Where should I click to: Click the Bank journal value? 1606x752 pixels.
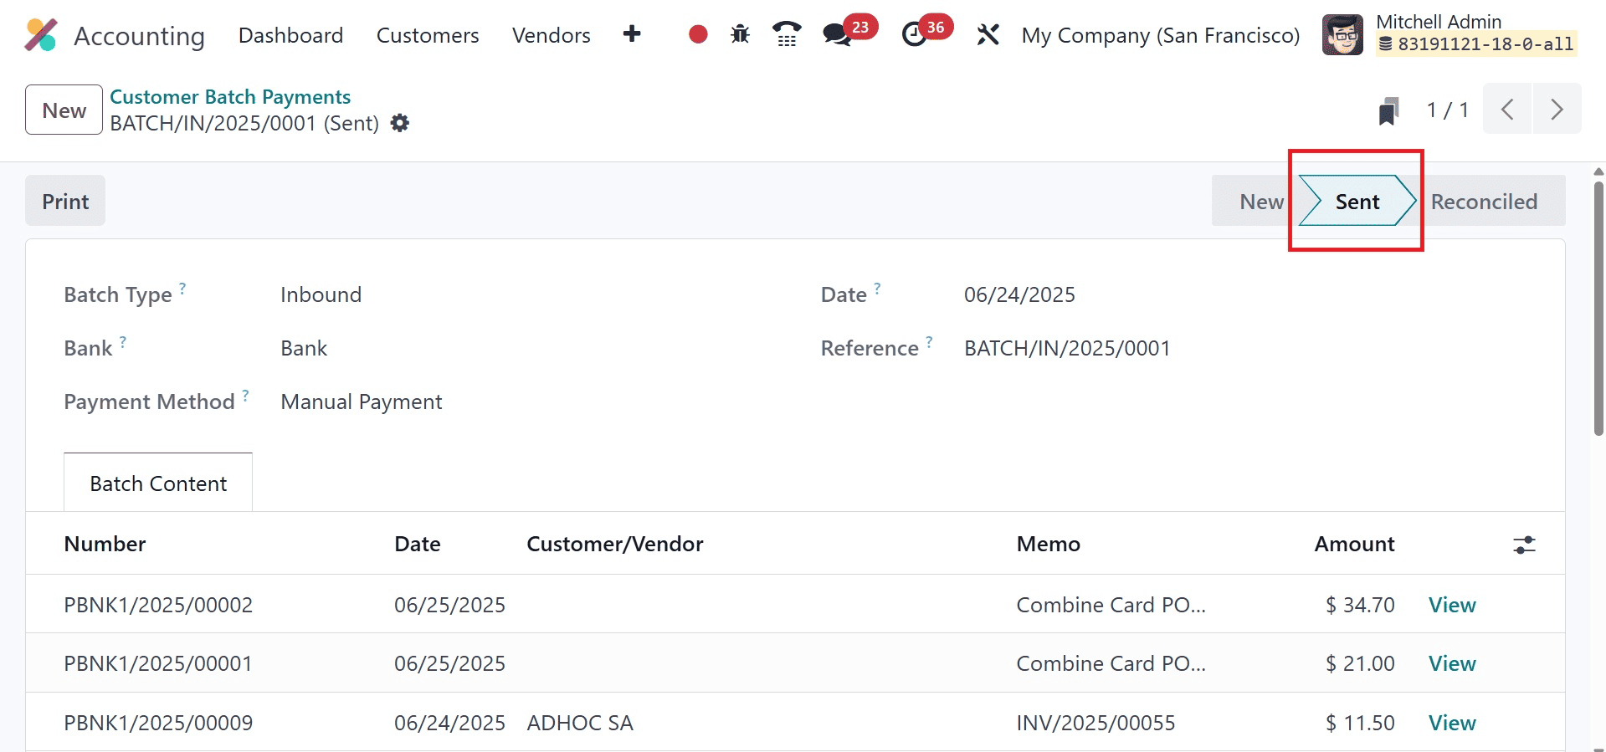(304, 348)
